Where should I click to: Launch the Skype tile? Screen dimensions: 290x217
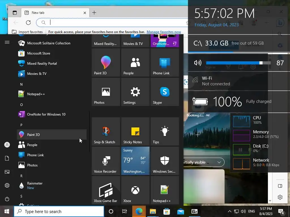(165, 92)
